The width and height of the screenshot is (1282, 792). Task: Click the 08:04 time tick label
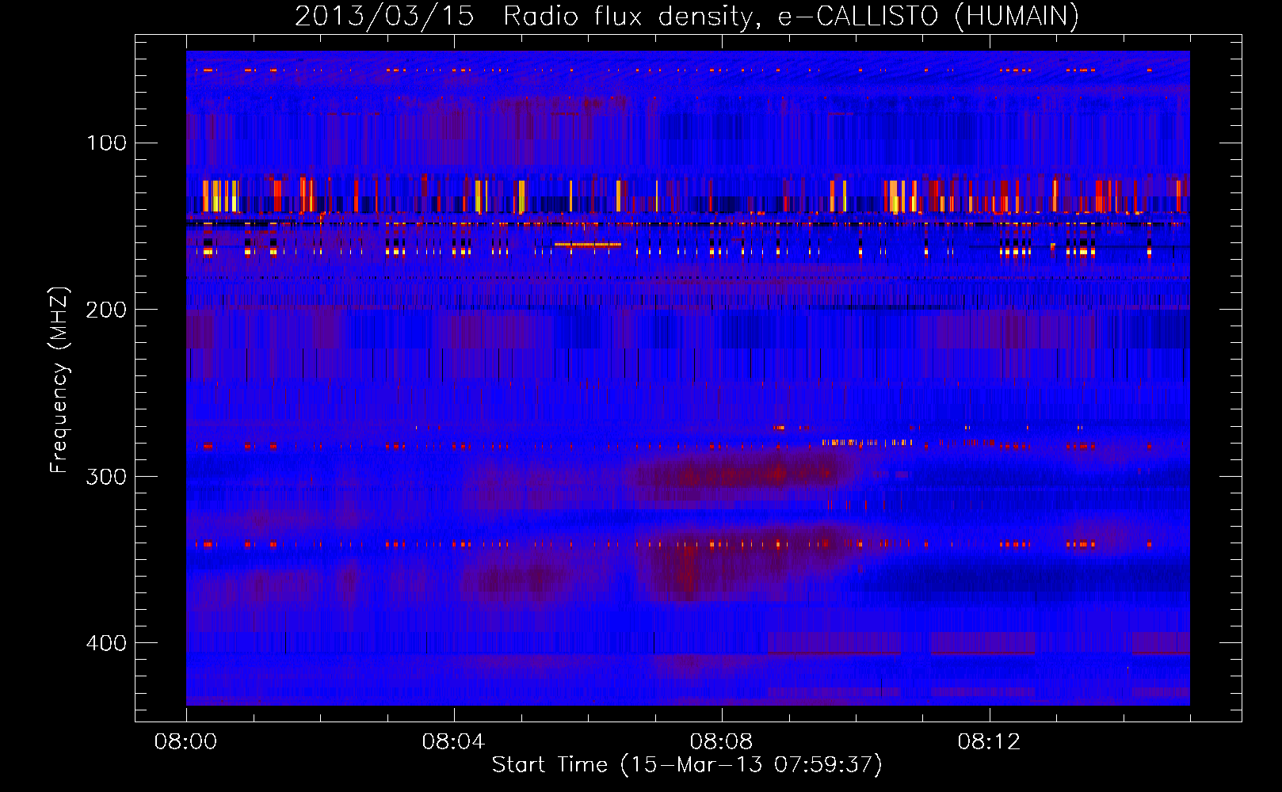[453, 742]
